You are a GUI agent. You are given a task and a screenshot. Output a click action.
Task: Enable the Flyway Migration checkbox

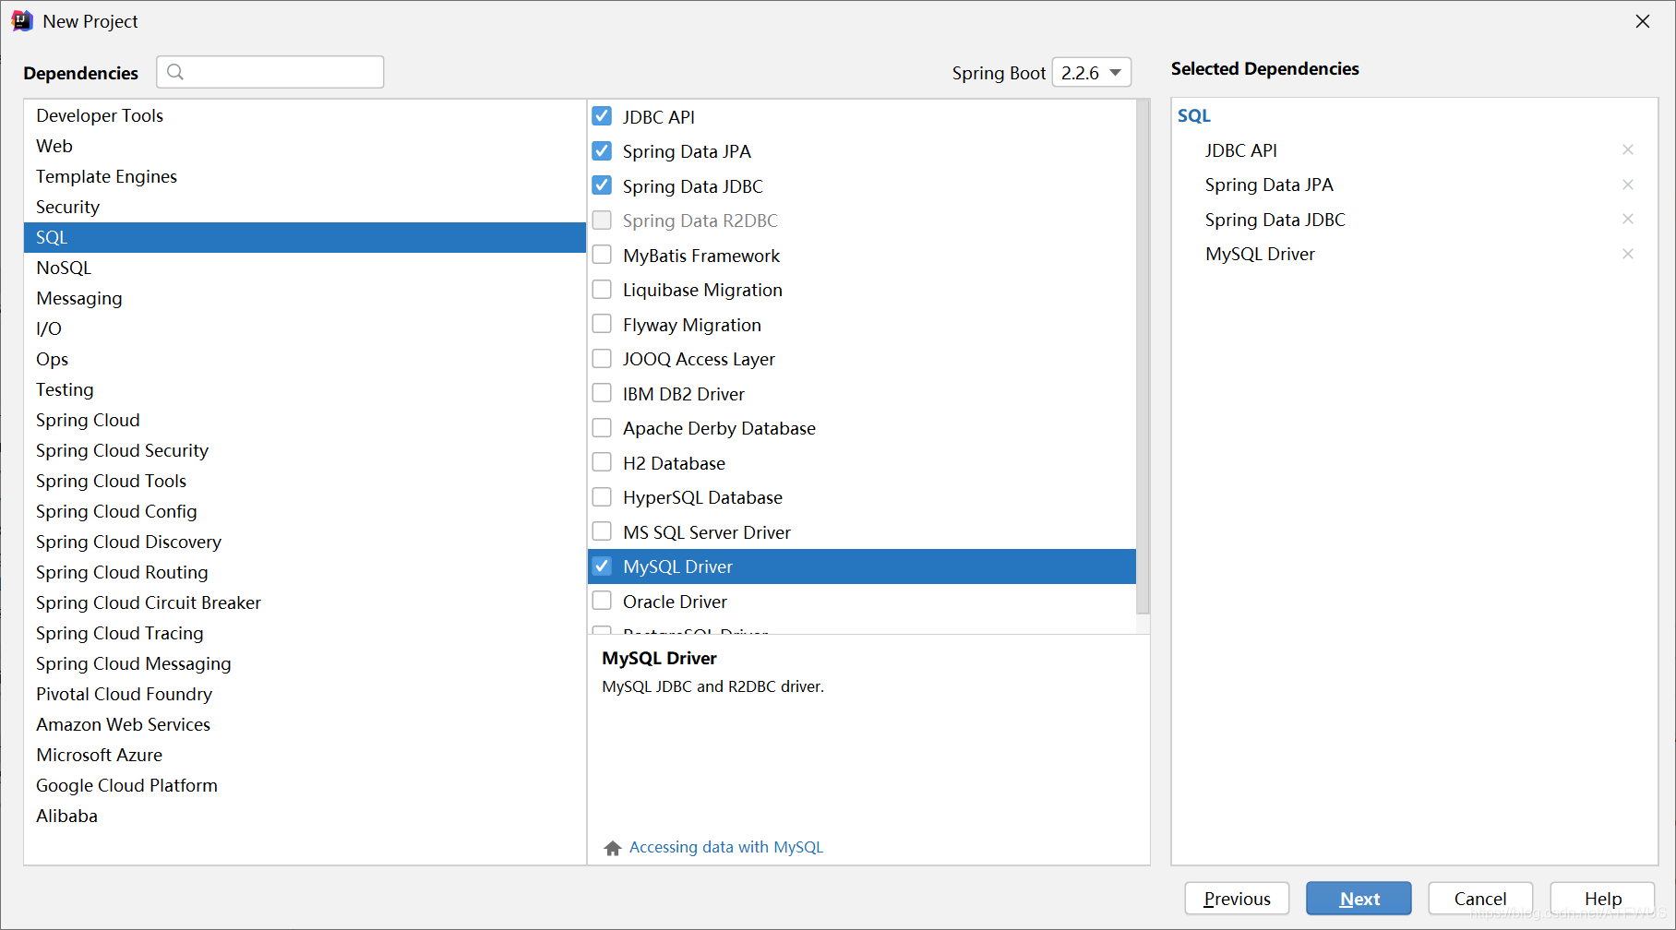602,324
